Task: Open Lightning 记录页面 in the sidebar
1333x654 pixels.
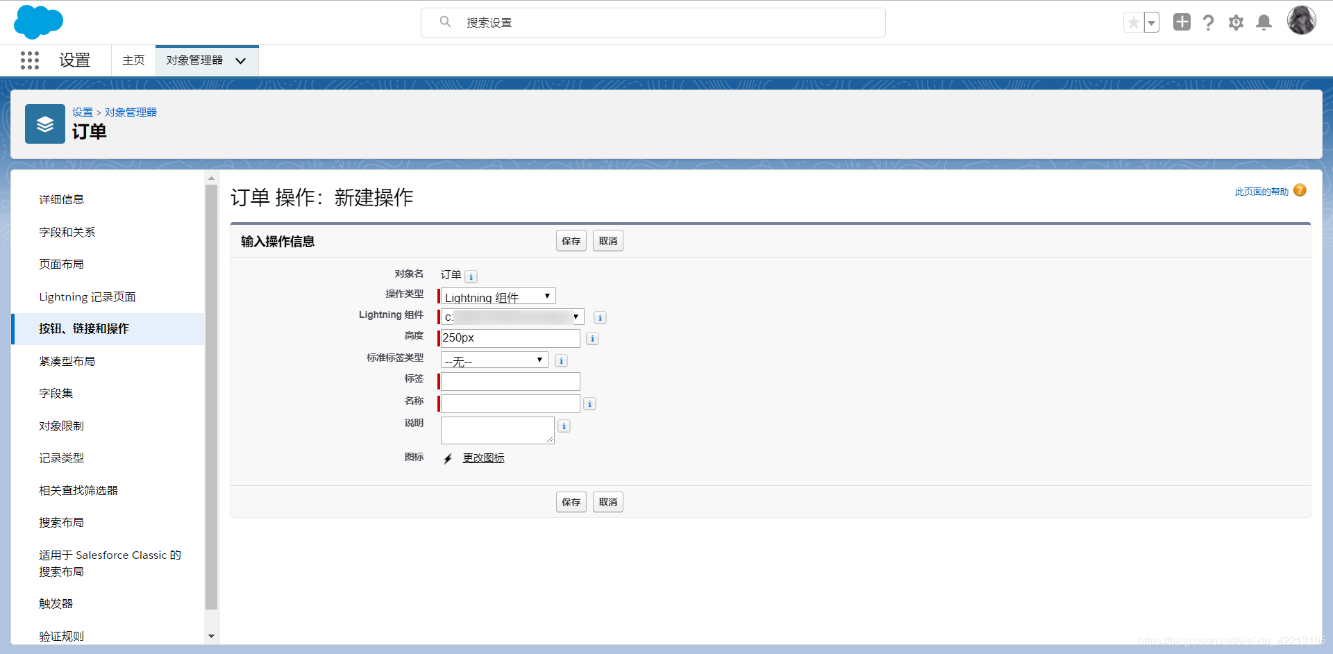Action: coord(87,296)
